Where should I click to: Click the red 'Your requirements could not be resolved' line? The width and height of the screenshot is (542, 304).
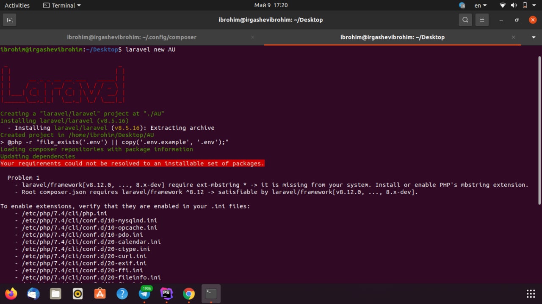132,163
